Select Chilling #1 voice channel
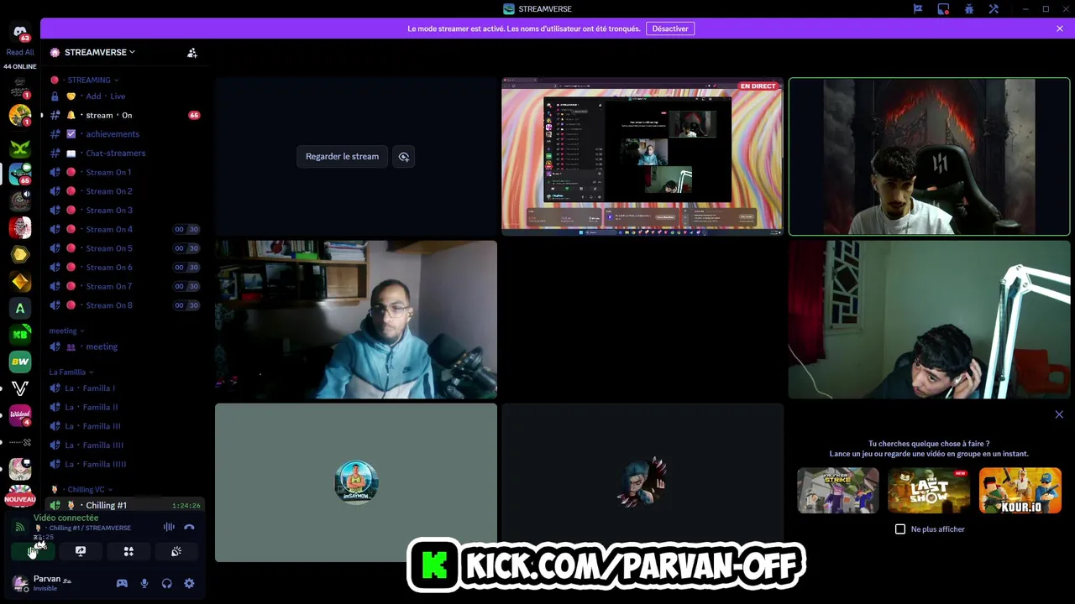 (x=123, y=505)
